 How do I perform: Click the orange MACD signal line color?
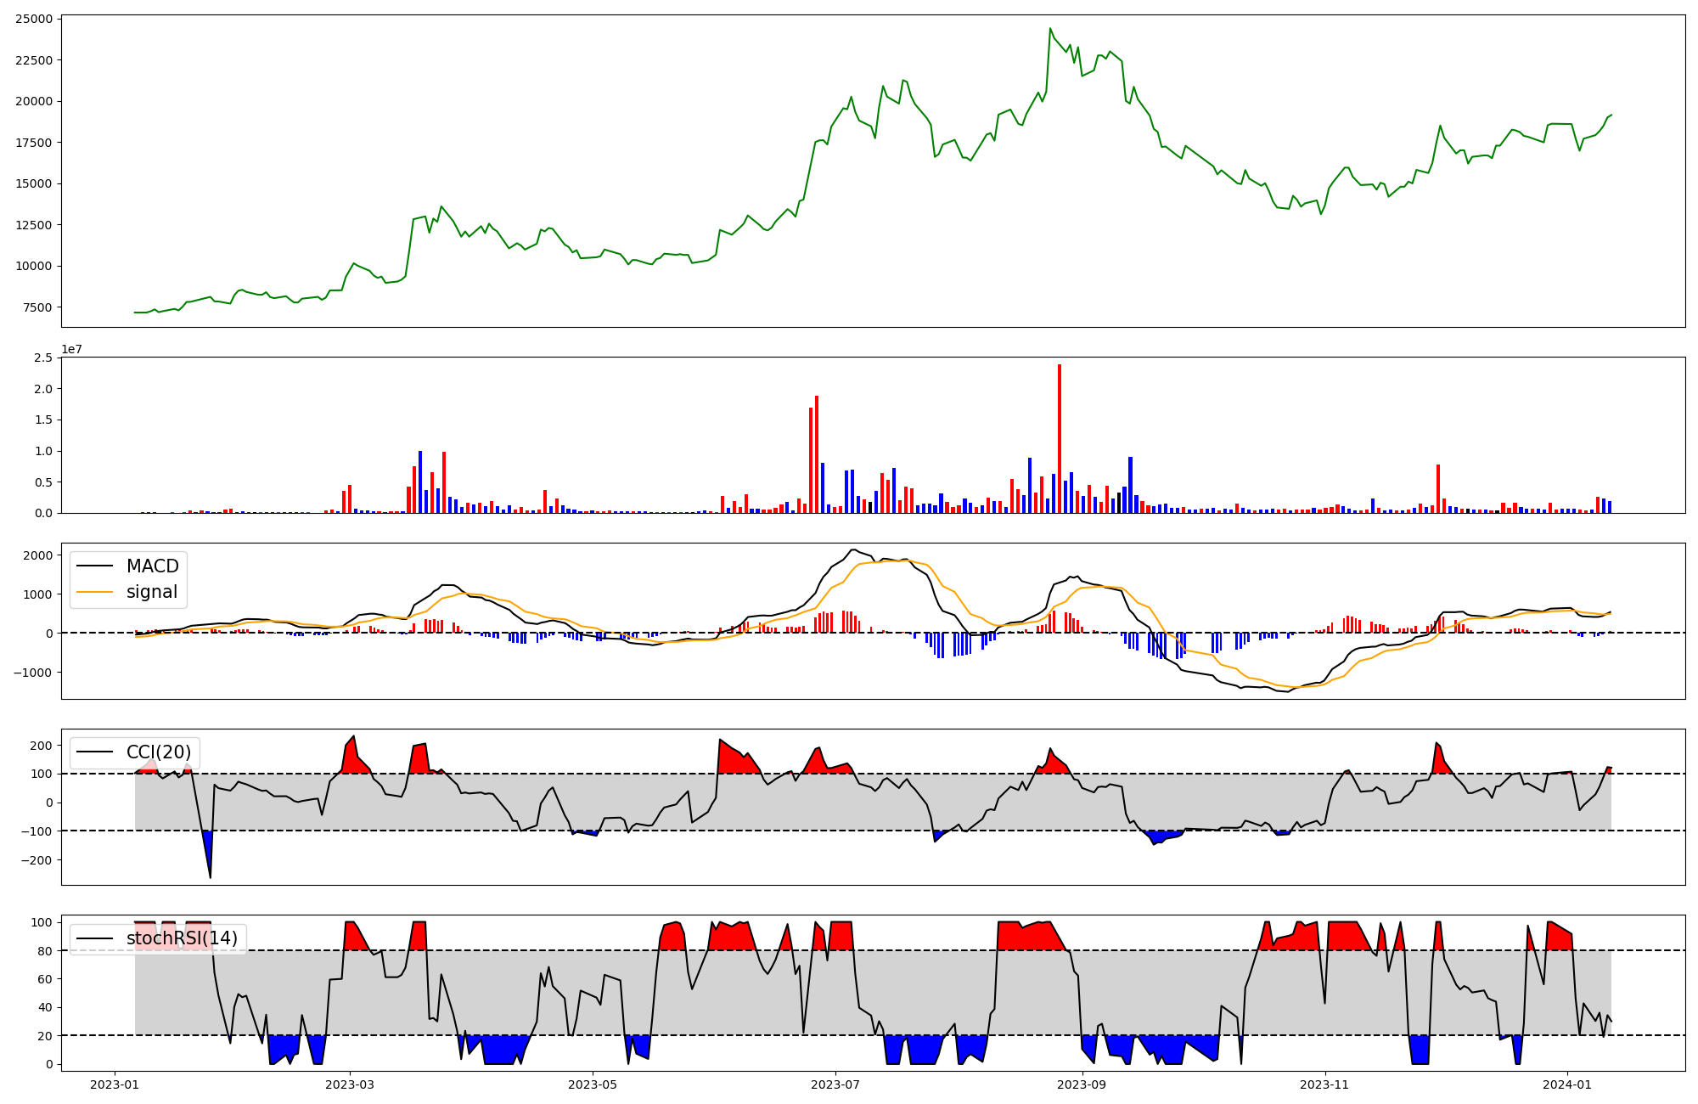(94, 593)
